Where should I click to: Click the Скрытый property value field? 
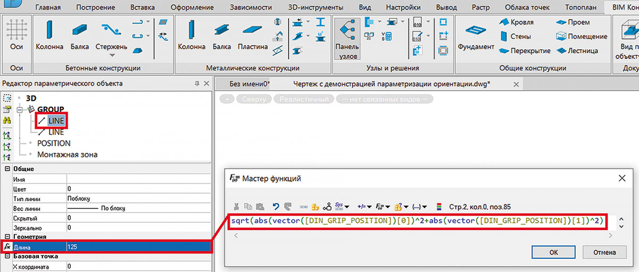(139, 218)
